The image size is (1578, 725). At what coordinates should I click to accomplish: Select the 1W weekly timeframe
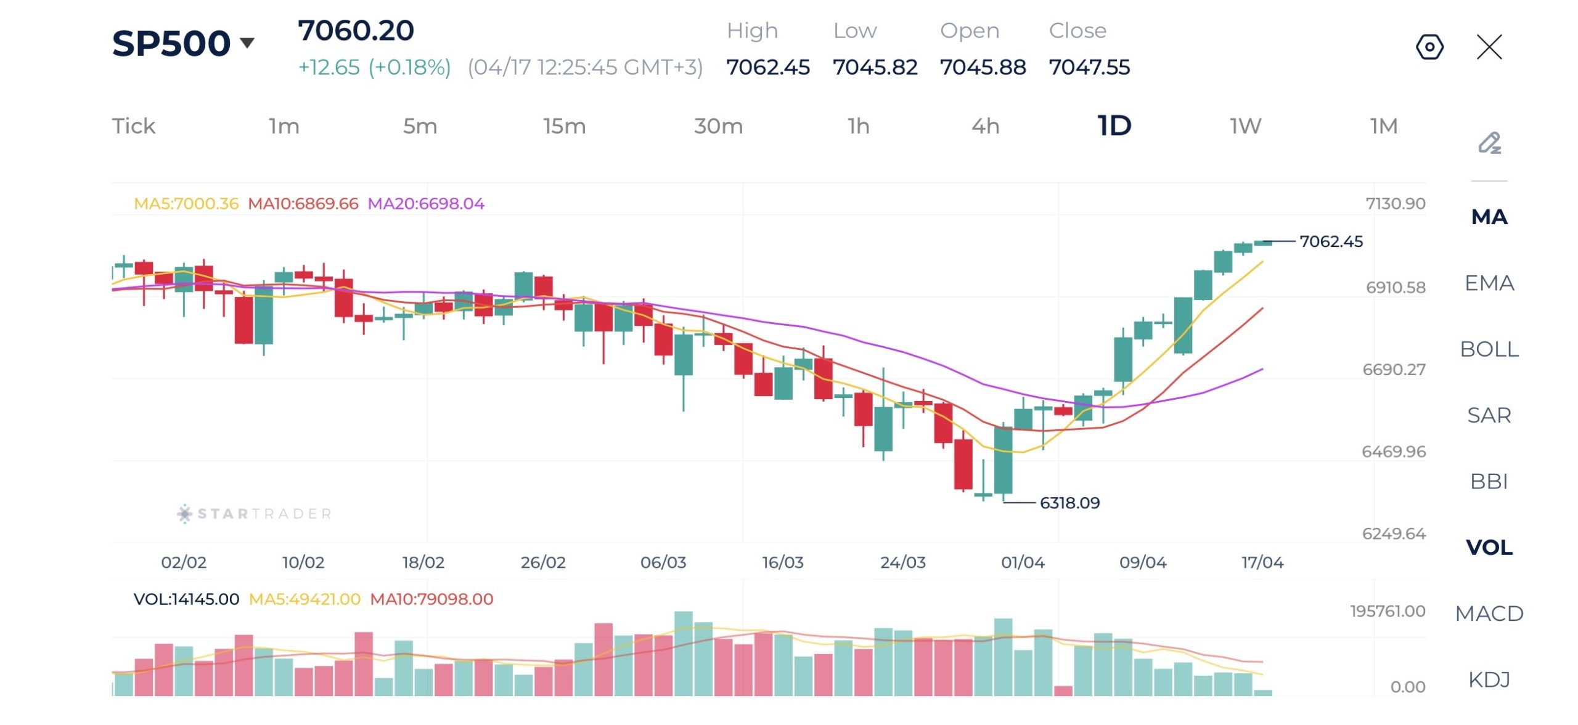coord(1245,126)
